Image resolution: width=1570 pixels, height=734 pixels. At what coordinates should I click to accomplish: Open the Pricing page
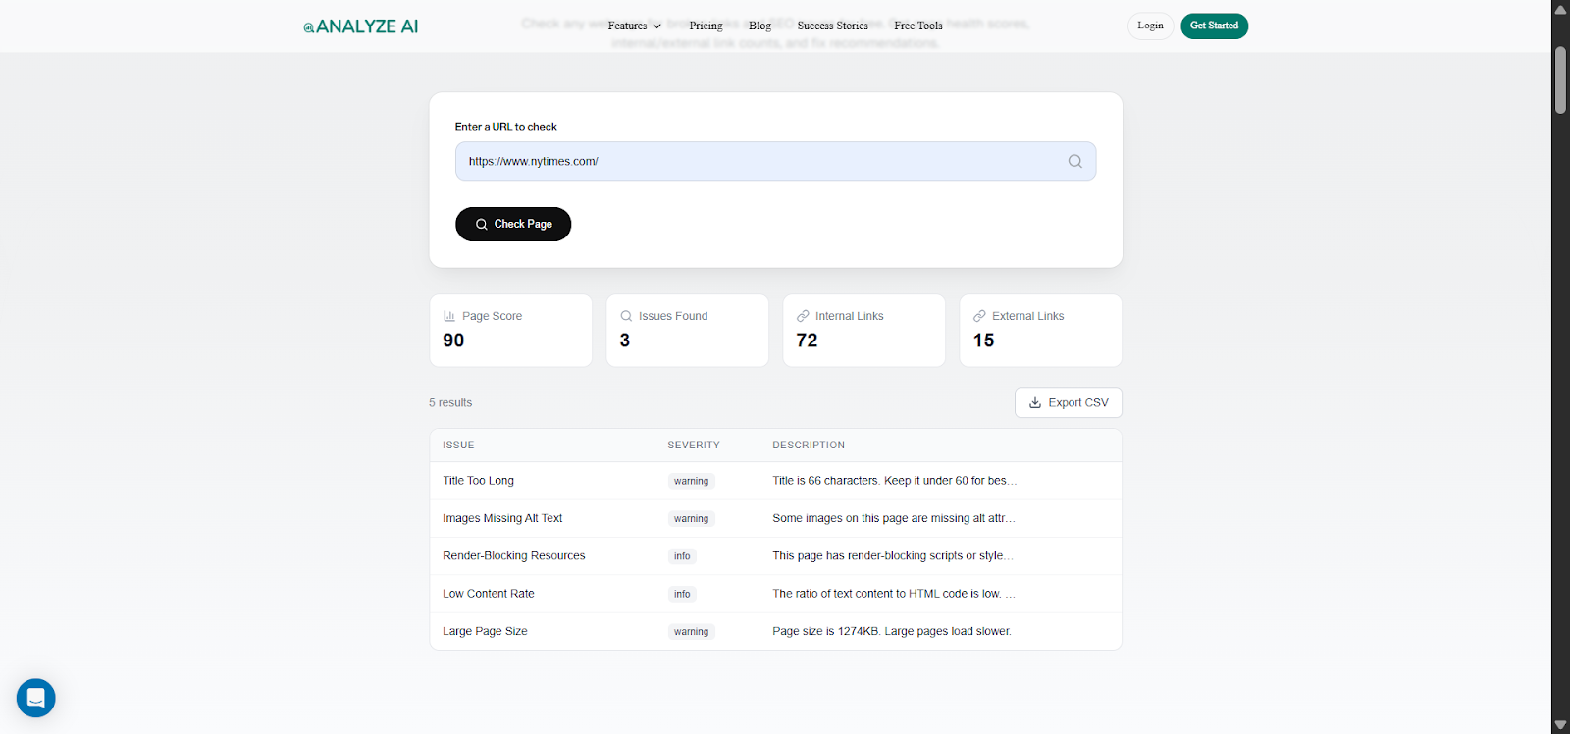pos(706,26)
